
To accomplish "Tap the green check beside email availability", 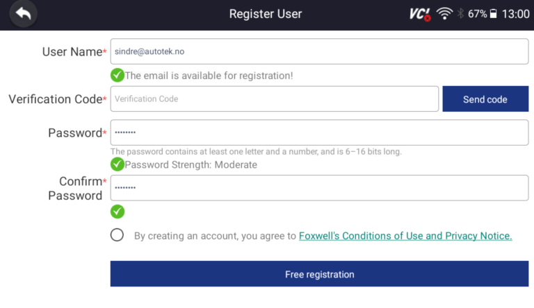I will [118, 75].
